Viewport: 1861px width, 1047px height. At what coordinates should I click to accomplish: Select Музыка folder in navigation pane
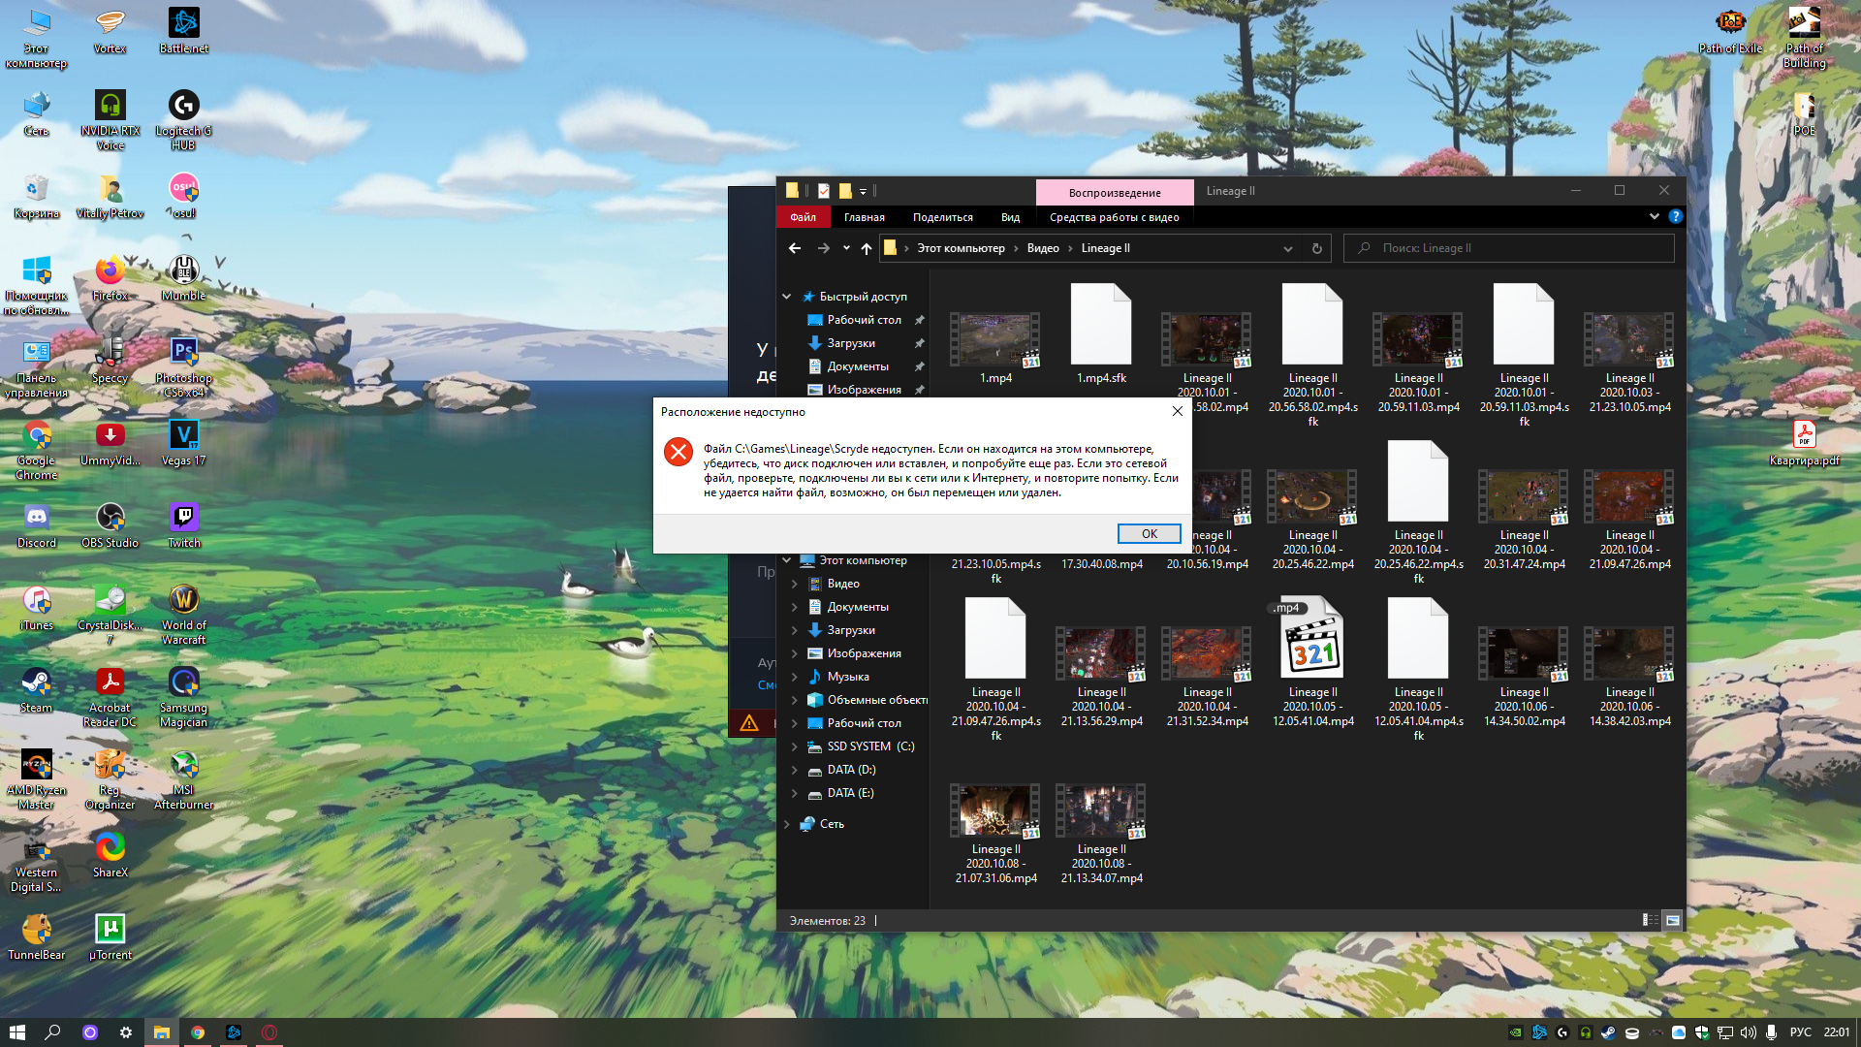coord(847,677)
